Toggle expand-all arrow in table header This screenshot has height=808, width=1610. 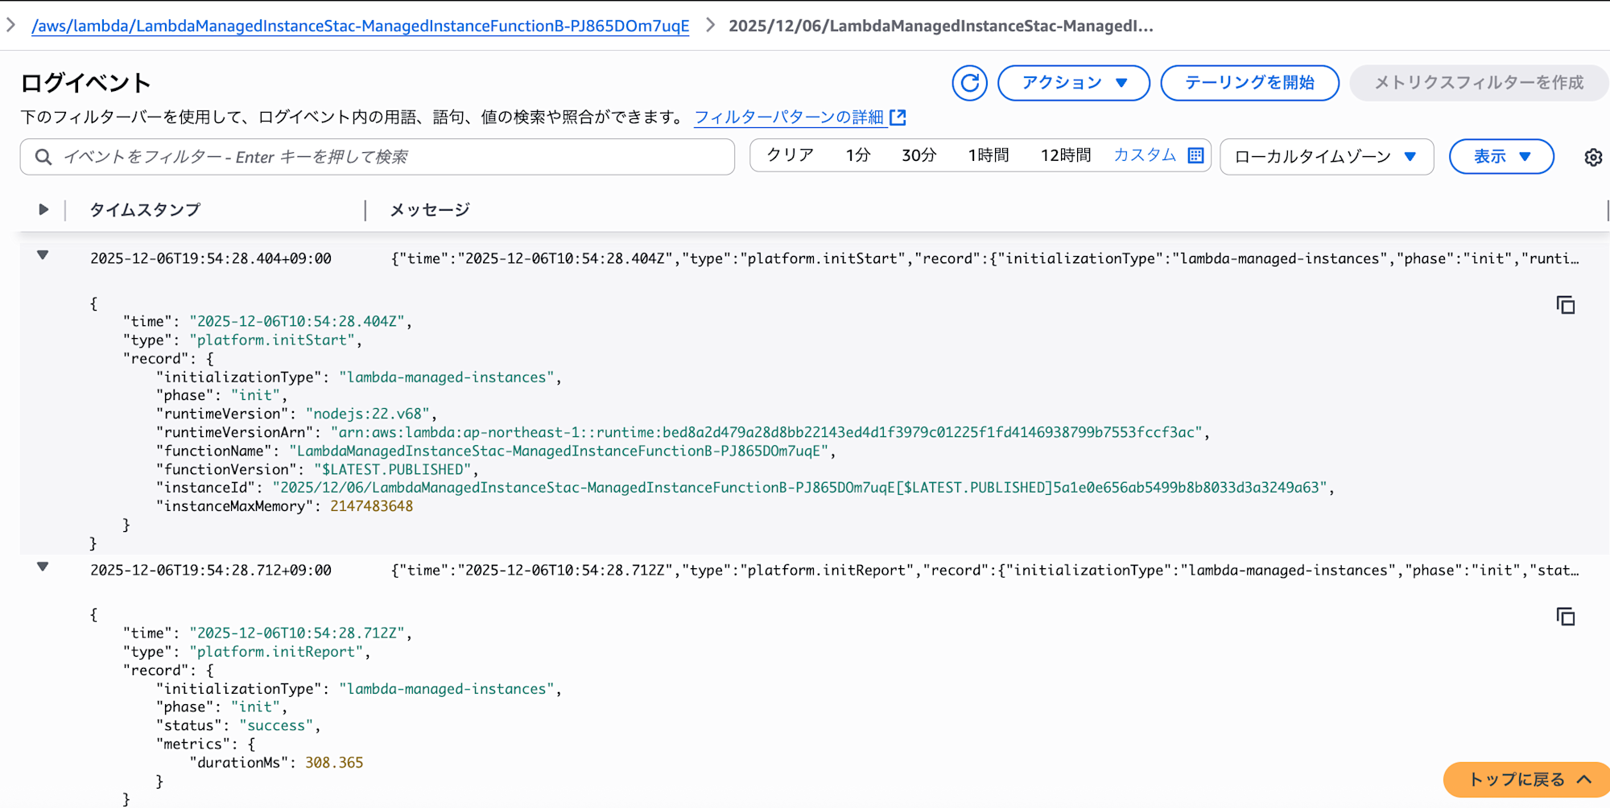tap(43, 210)
